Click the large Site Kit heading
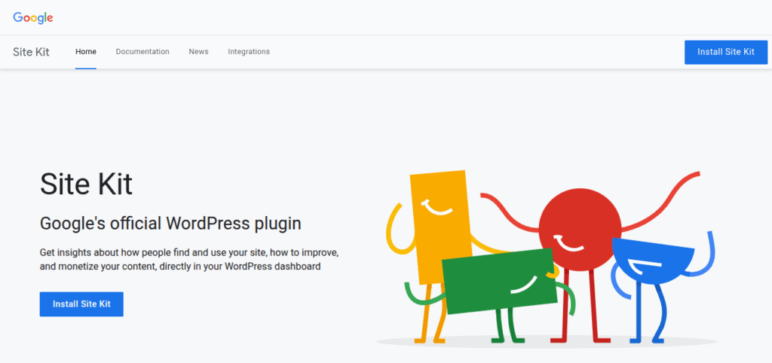772x363 pixels. point(86,184)
